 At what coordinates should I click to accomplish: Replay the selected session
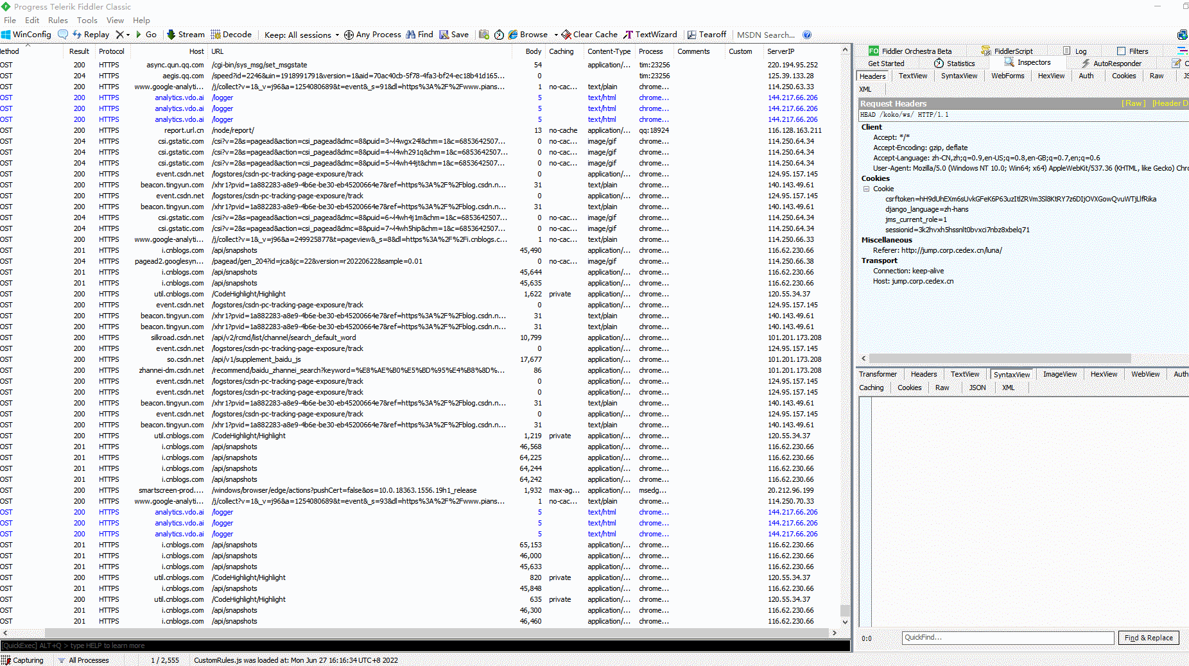(91, 35)
